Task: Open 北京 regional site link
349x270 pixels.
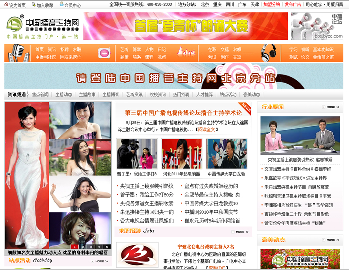Action: coord(205,4)
